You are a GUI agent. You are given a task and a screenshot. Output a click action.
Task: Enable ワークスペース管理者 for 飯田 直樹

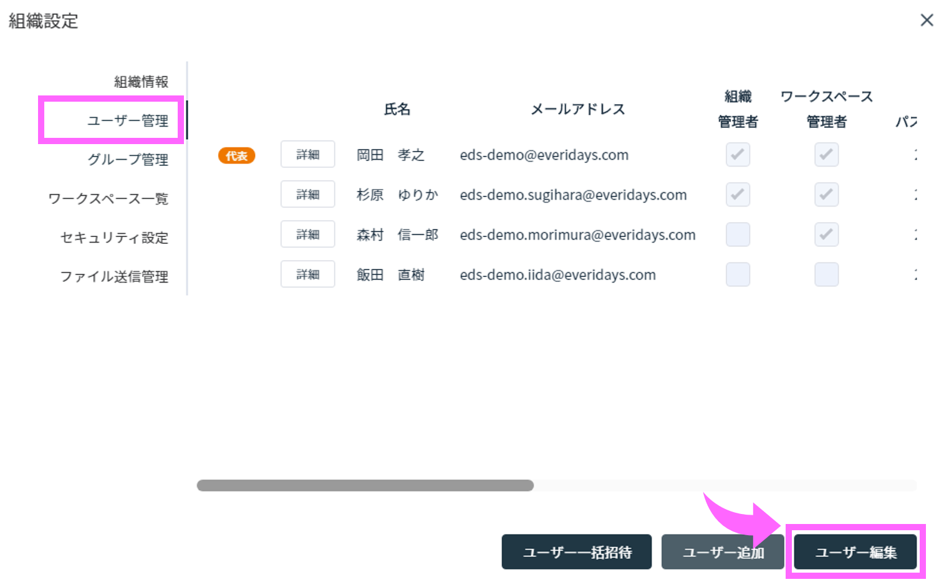826,274
